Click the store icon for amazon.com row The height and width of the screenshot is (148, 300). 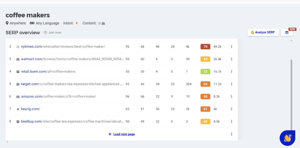point(18,97)
